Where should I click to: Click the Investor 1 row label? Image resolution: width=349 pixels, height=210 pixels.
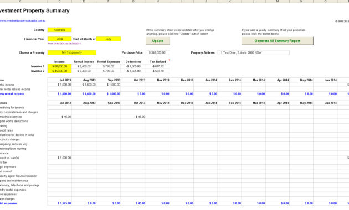pos(38,66)
